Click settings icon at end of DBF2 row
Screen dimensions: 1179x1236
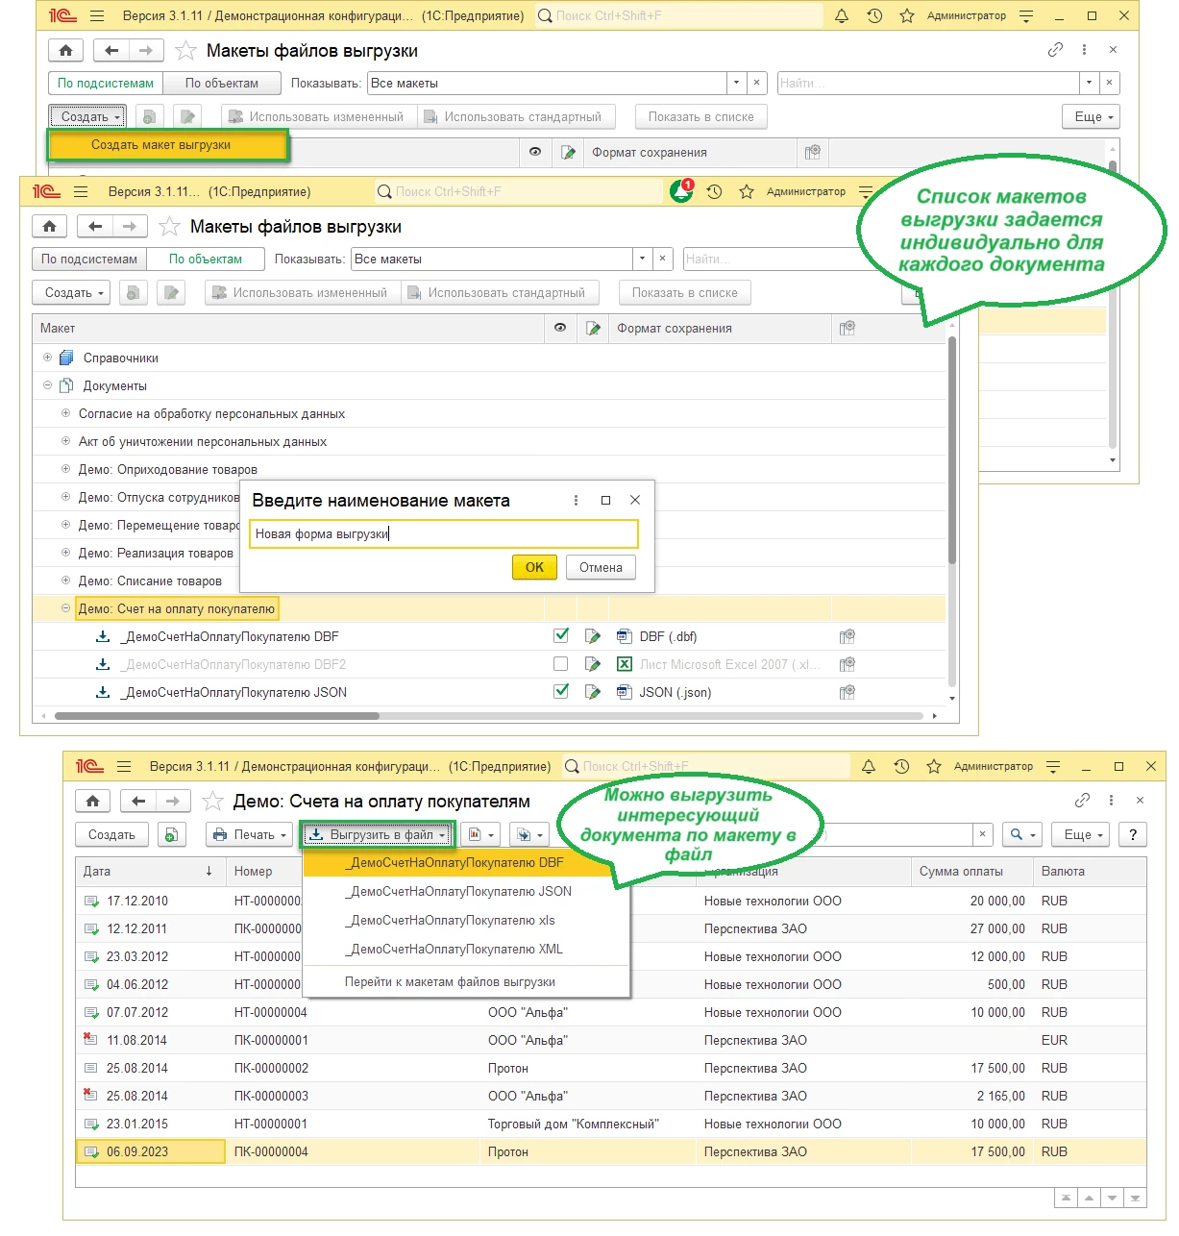tap(847, 664)
